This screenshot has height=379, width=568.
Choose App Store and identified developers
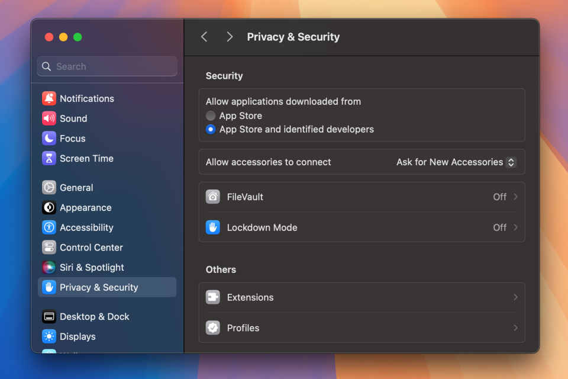click(x=211, y=129)
